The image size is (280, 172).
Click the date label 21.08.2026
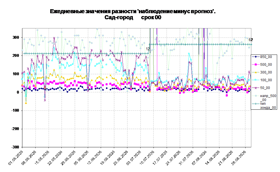point(226,158)
